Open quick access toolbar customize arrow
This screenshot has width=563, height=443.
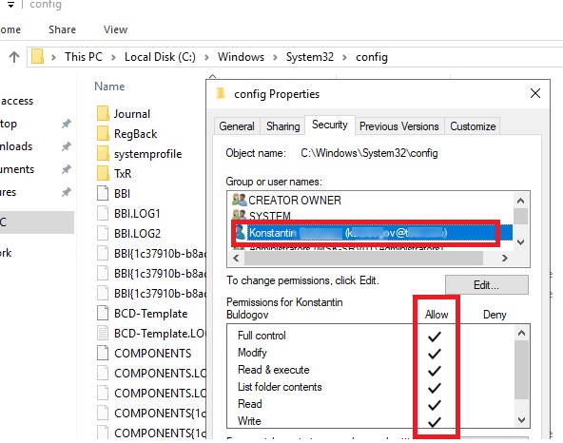click(x=11, y=5)
